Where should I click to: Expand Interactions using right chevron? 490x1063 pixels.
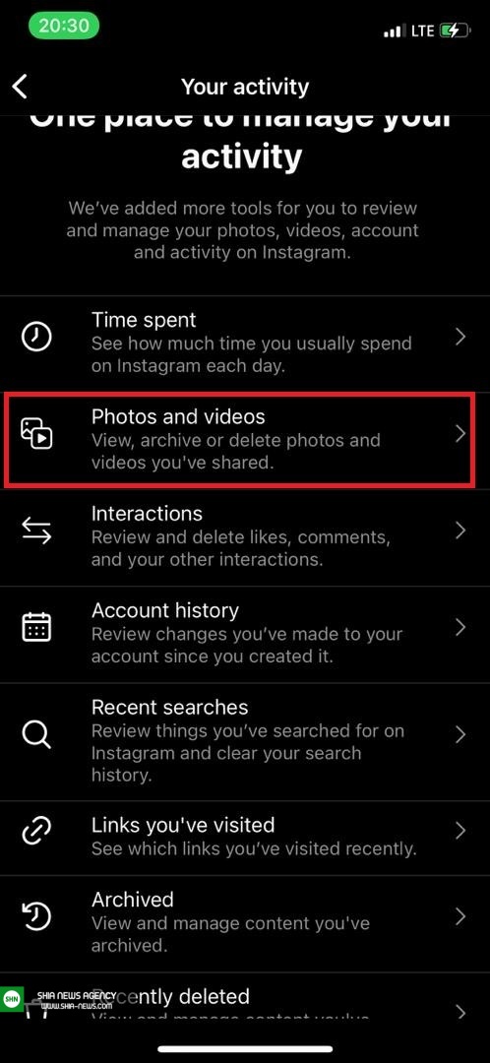pos(460,531)
